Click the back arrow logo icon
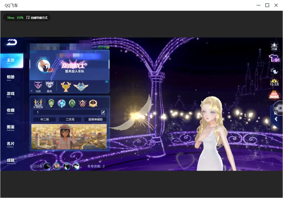The width and height of the screenshot is (283, 198). click(12, 42)
